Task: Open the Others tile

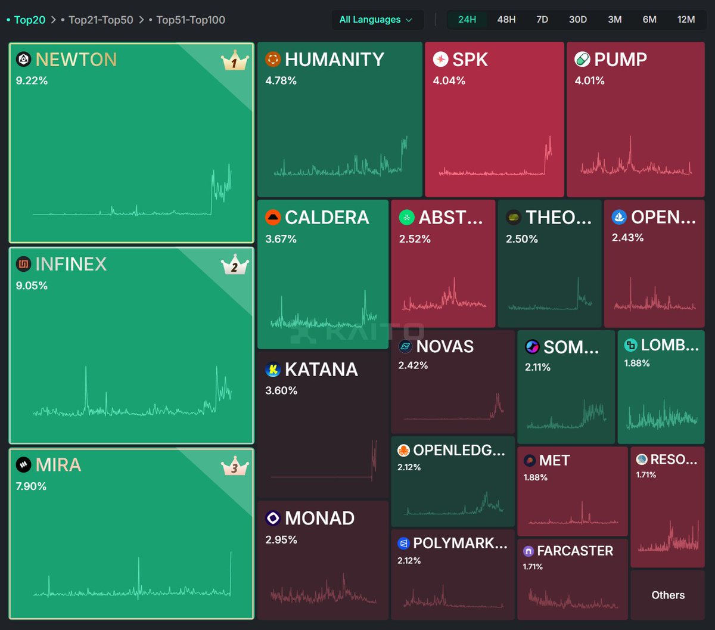Action: (668, 595)
